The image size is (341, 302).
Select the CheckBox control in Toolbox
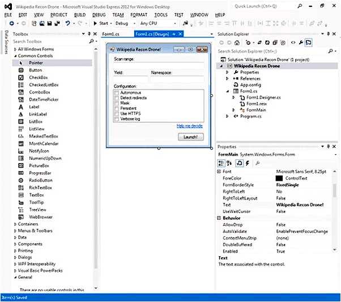pos(39,78)
